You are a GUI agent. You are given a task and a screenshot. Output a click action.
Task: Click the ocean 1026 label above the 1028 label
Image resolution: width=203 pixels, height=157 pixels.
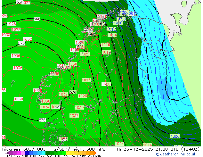tap(12, 24)
